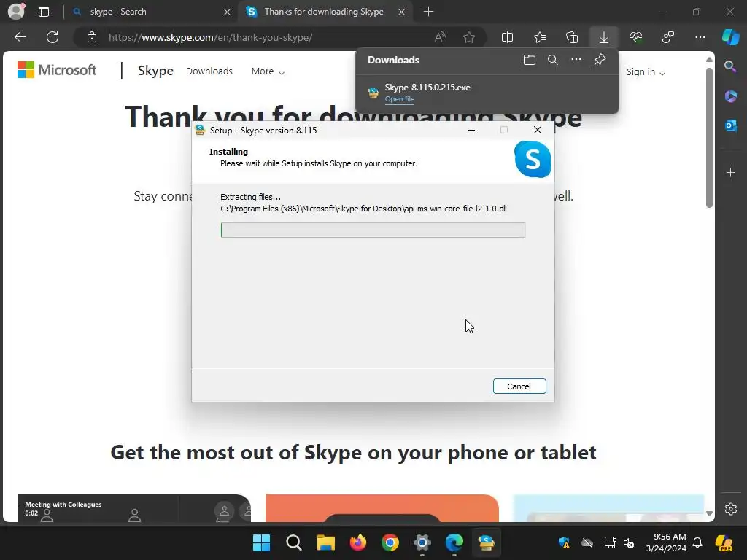Open Microsoft 365 sidebar icon
747x560 pixels.
click(730, 96)
